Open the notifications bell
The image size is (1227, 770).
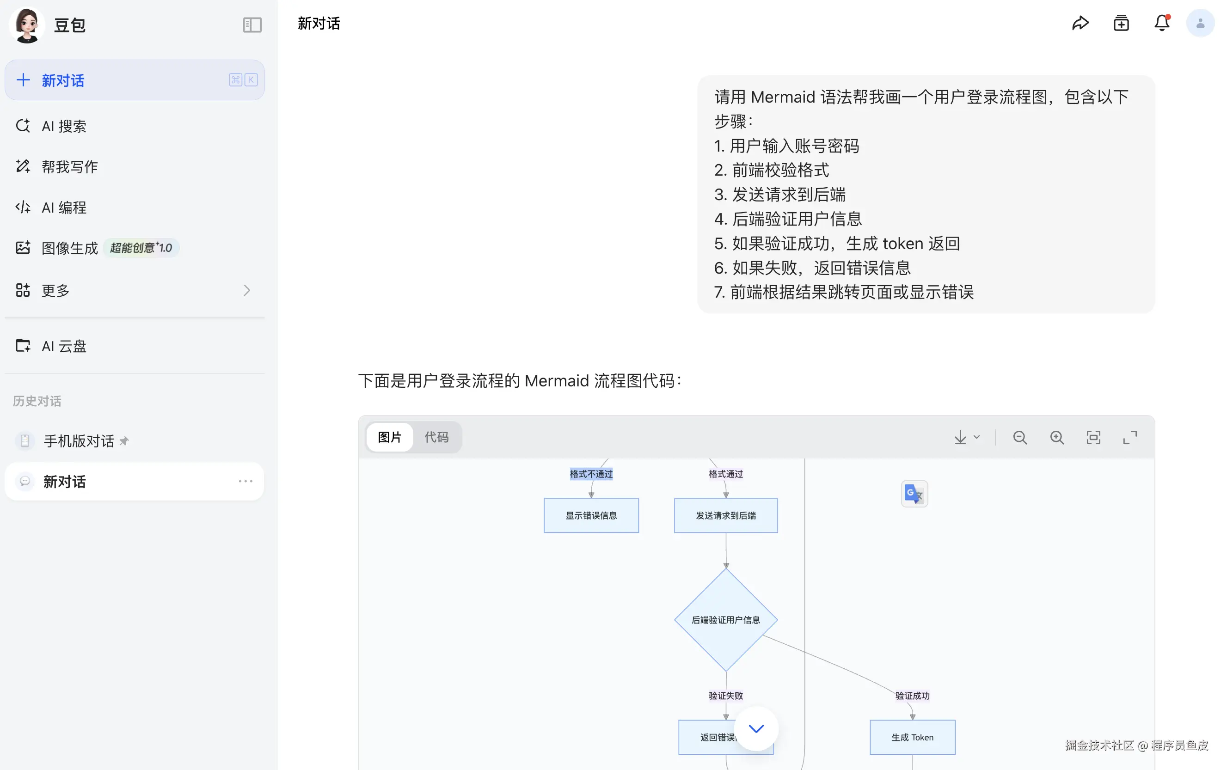(x=1161, y=24)
